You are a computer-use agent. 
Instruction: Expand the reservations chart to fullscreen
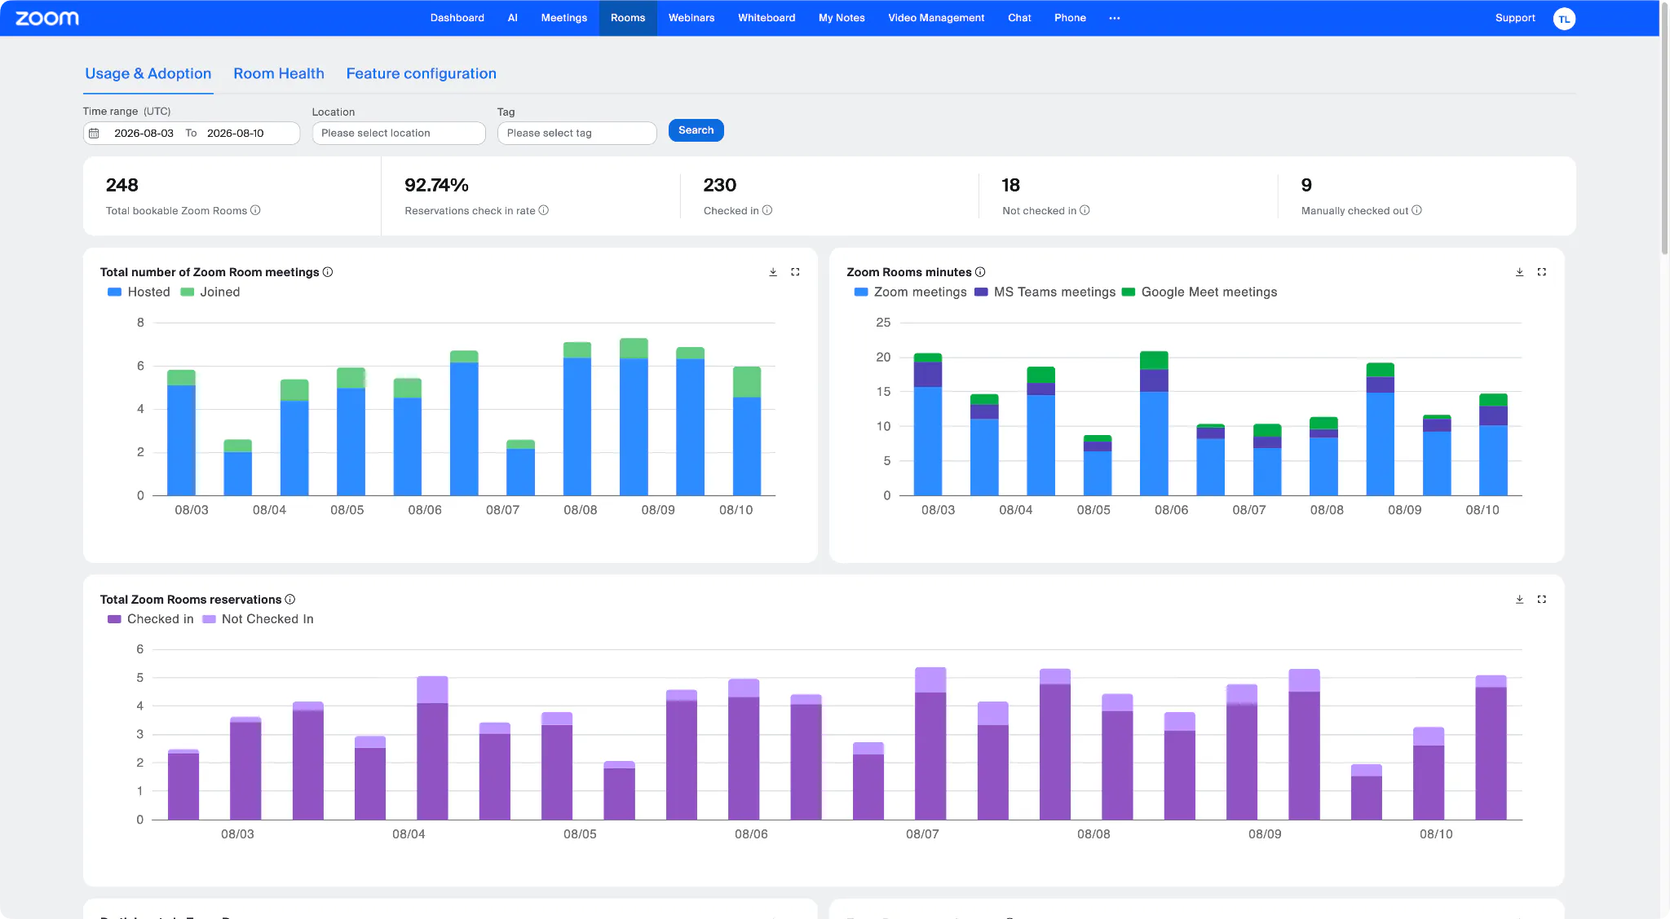[1542, 600]
